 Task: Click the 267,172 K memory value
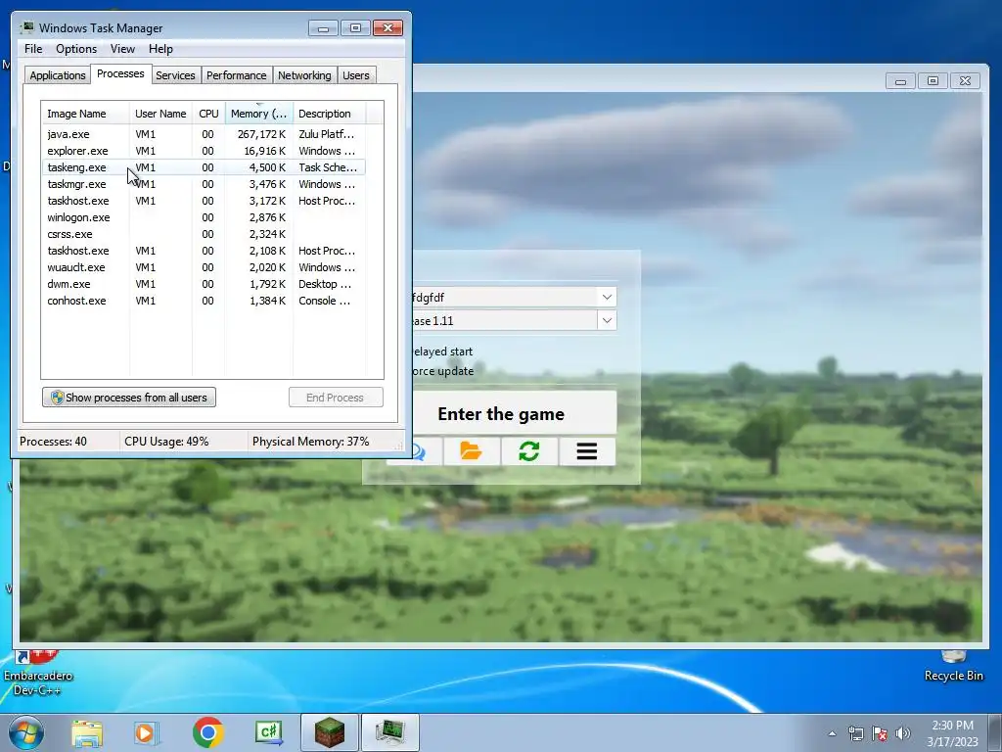coord(261,134)
